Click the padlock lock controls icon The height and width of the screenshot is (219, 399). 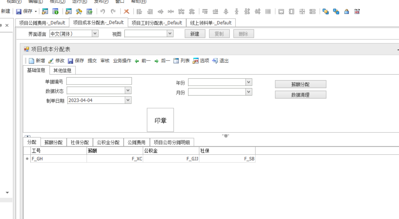click(x=347, y=12)
